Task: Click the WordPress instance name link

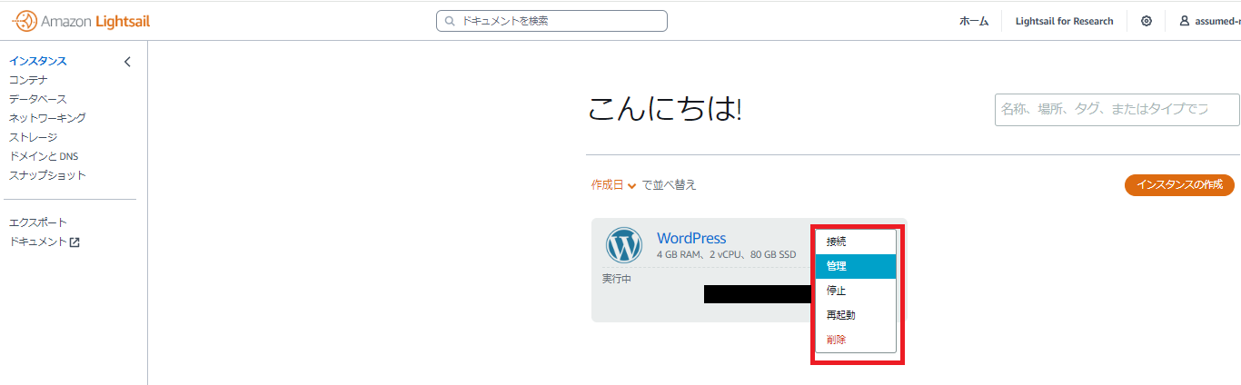Action: click(x=691, y=239)
